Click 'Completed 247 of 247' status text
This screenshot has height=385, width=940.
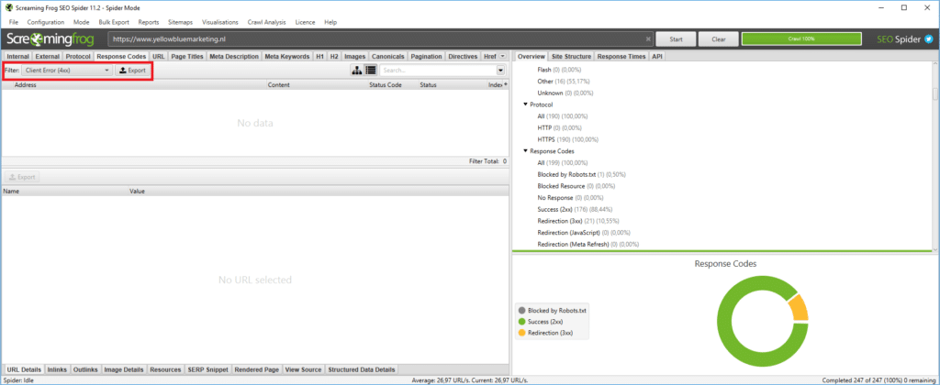(x=878, y=380)
